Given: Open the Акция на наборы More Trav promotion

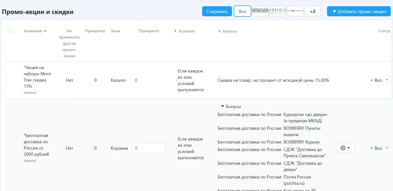Looking at the screenshot, I should pos(37,77).
